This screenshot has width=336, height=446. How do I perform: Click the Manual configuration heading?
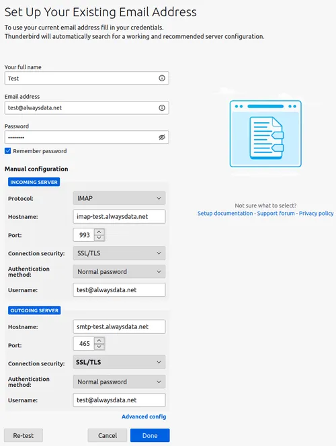click(x=36, y=169)
